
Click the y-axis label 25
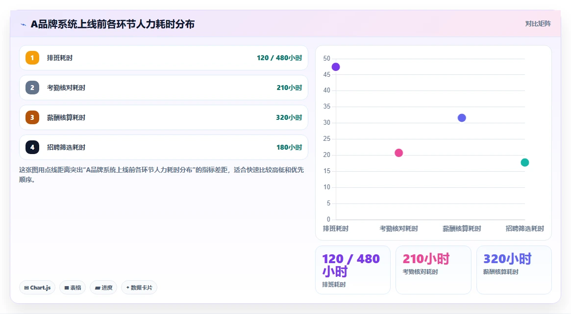tap(326, 139)
